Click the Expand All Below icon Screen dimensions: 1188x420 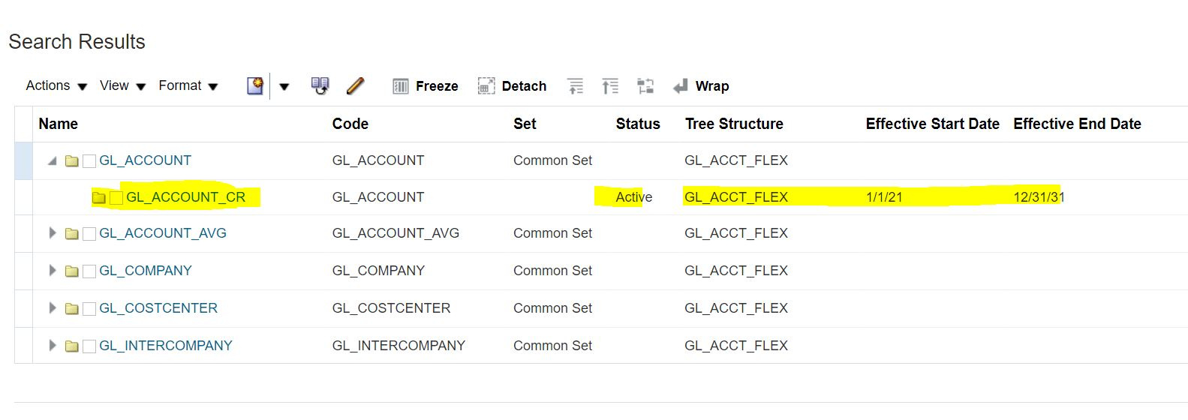[x=610, y=86]
